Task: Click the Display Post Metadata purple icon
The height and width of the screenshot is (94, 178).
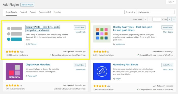Action: (x=14, y=72)
